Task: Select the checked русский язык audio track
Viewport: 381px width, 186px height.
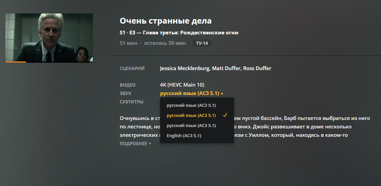Action: point(197,115)
